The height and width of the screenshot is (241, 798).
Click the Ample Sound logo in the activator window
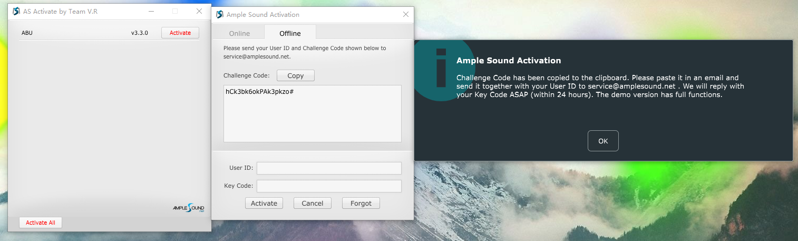click(x=189, y=208)
